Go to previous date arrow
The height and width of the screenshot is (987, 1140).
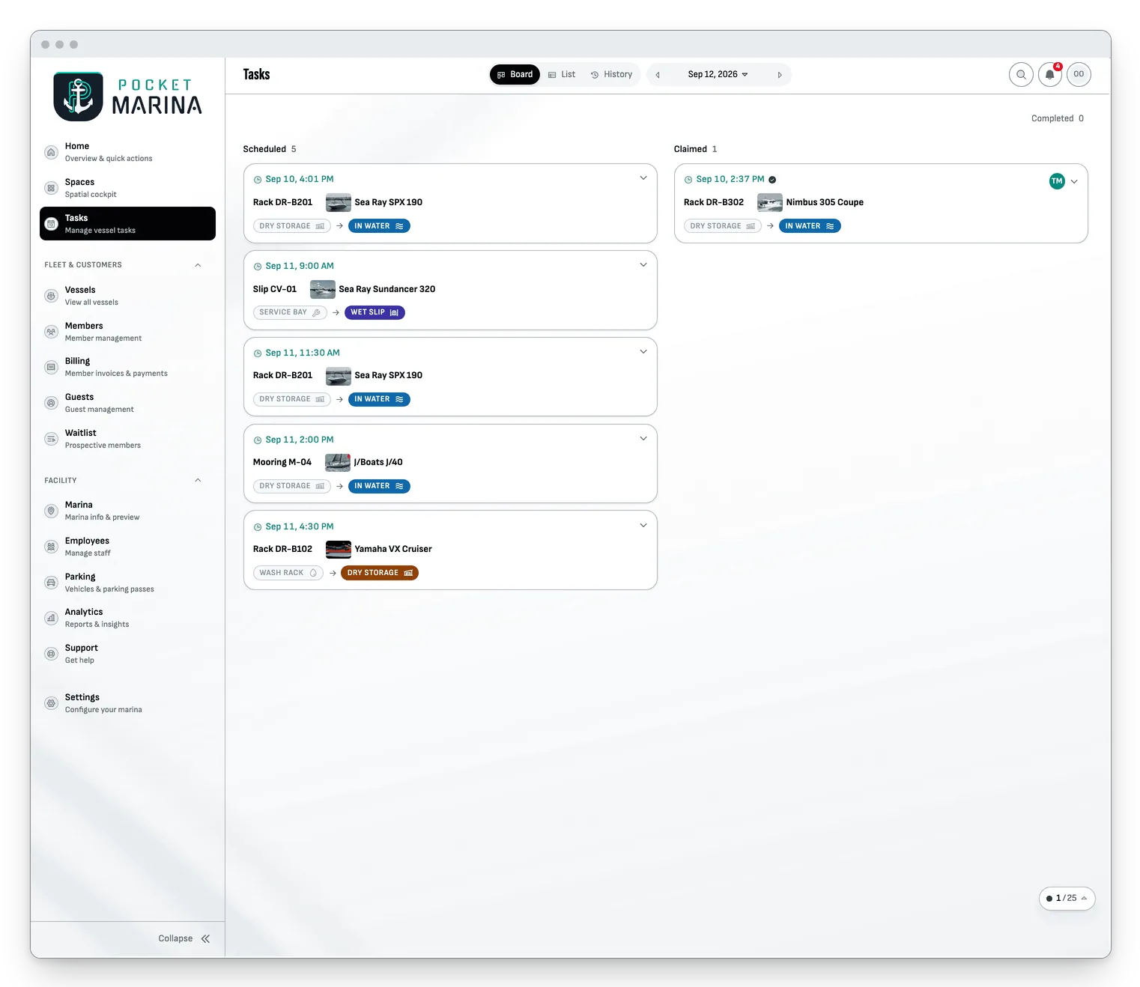[658, 75]
